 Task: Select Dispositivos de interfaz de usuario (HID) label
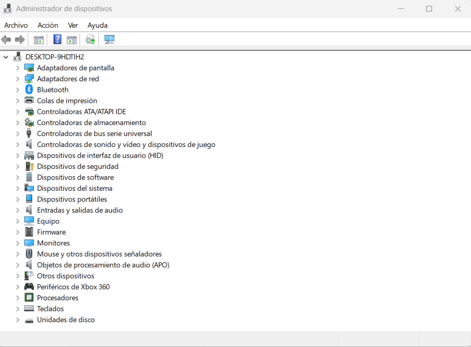(x=100, y=155)
